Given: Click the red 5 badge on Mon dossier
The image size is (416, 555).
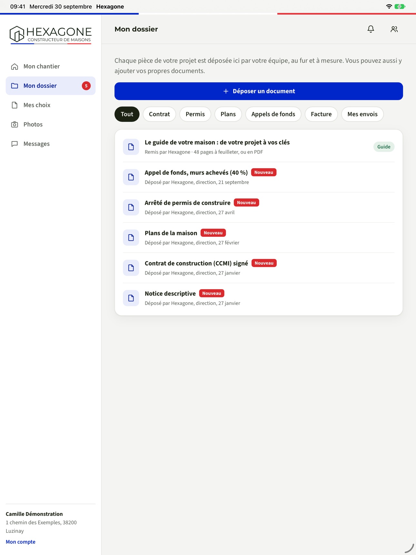Looking at the screenshot, I should click(x=86, y=86).
